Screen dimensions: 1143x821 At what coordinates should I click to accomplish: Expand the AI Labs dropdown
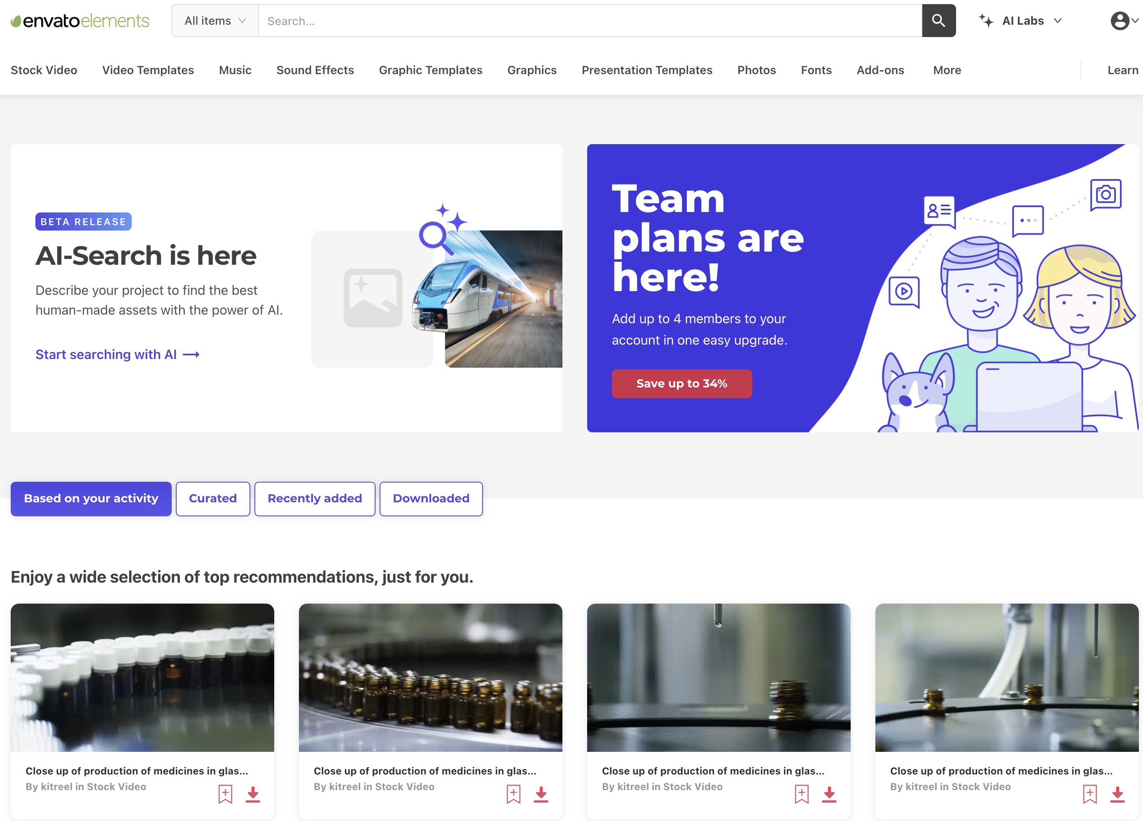tap(1057, 21)
